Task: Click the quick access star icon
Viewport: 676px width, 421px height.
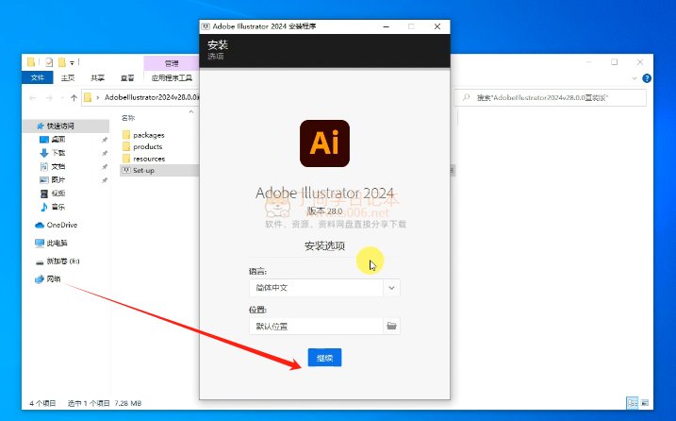Action: tap(41, 126)
